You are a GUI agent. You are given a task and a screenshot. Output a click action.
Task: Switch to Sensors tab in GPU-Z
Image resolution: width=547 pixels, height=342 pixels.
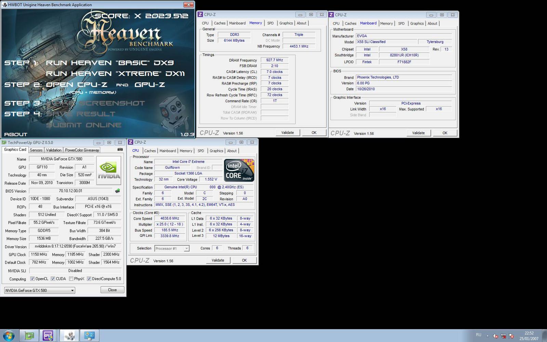click(36, 150)
